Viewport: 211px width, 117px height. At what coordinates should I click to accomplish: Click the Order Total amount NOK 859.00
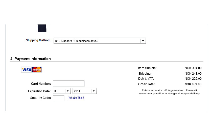click(x=193, y=84)
